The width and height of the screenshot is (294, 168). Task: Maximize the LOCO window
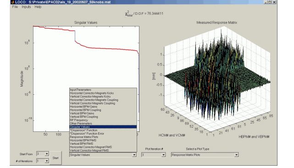270,2
